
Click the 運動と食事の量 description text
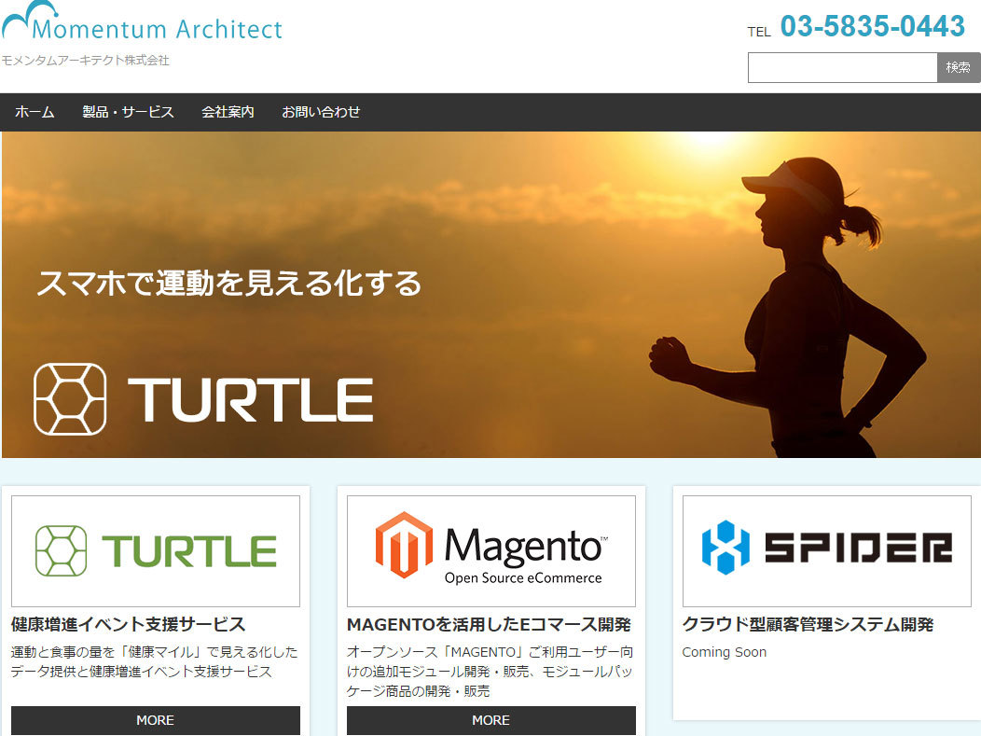tap(154, 661)
